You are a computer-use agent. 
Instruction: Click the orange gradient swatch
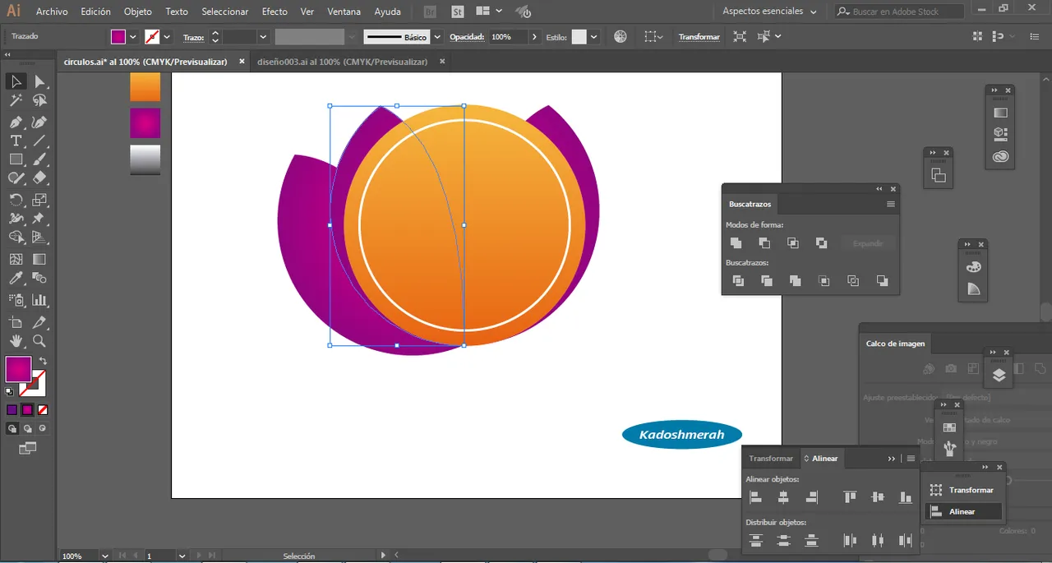[145, 87]
